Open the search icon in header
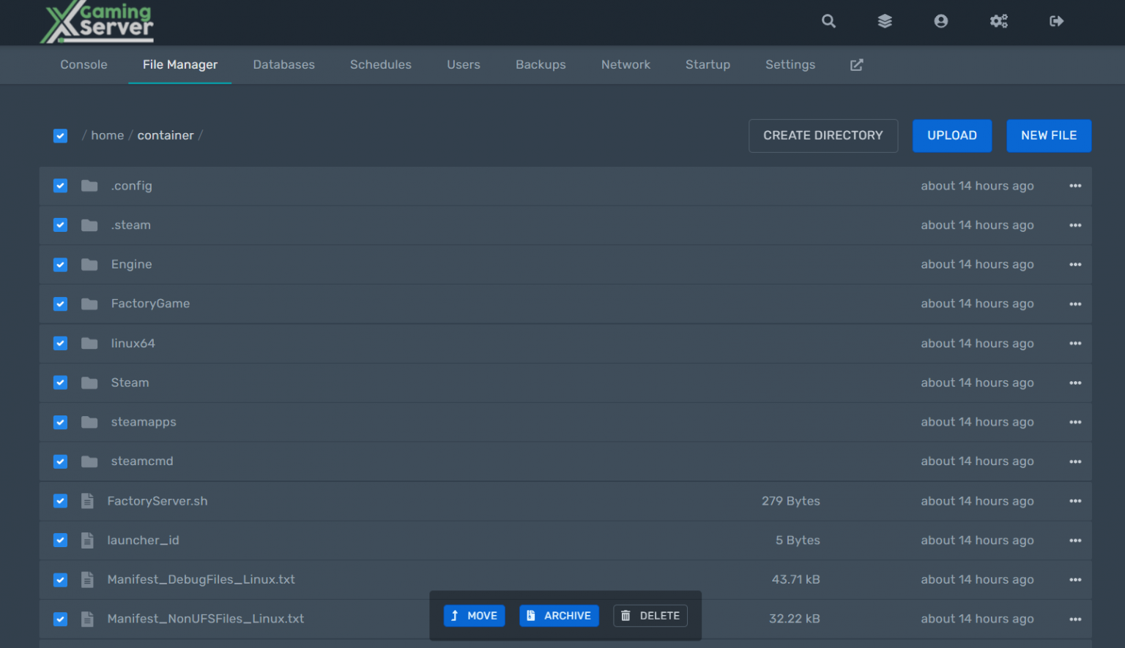Image resolution: width=1125 pixels, height=648 pixels. pyautogui.click(x=828, y=21)
